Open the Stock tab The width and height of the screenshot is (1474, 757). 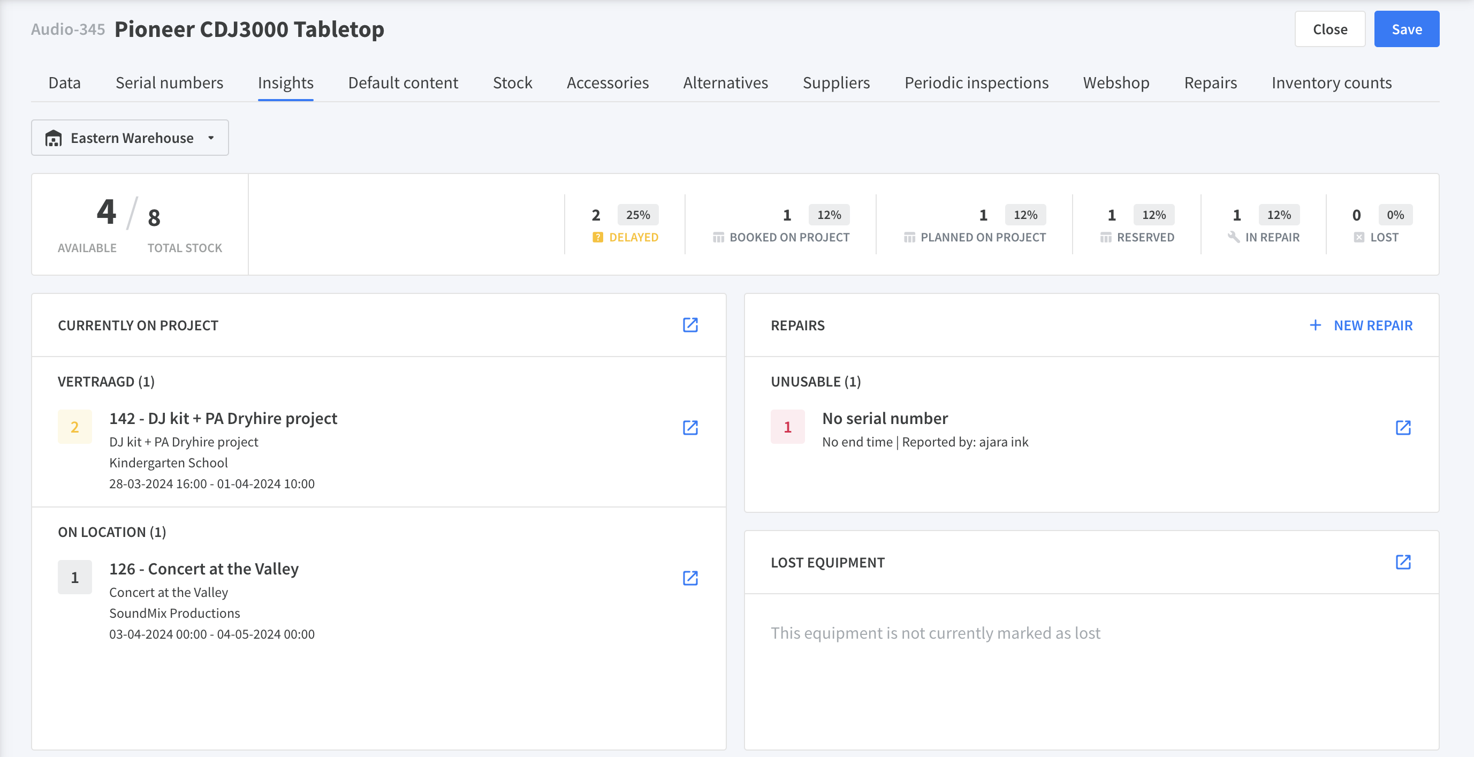coord(512,82)
